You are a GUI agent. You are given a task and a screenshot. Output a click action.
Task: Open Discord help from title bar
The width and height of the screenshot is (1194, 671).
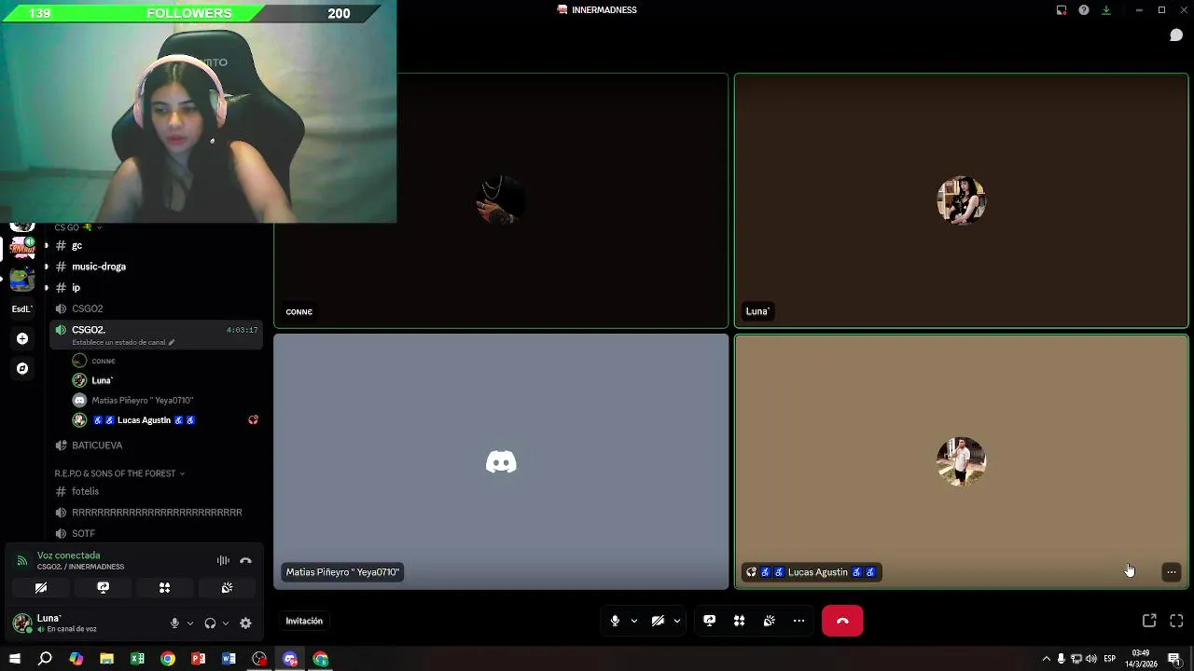[x=1084, y=10]
